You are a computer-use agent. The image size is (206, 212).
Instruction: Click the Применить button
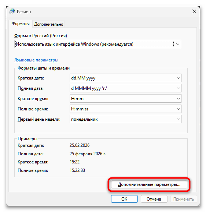(x=184, y=199)
